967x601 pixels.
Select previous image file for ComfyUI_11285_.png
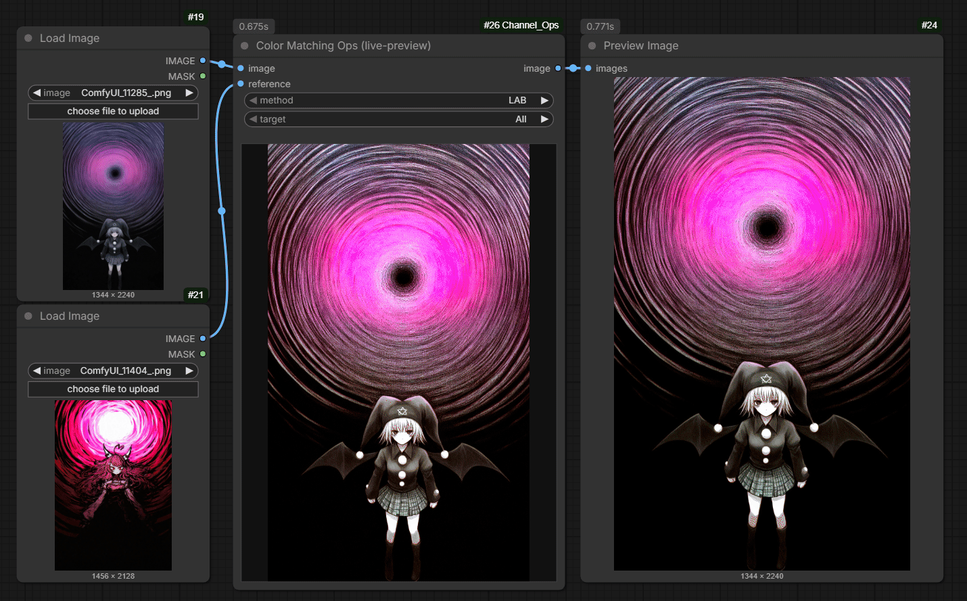pos(37,93)
